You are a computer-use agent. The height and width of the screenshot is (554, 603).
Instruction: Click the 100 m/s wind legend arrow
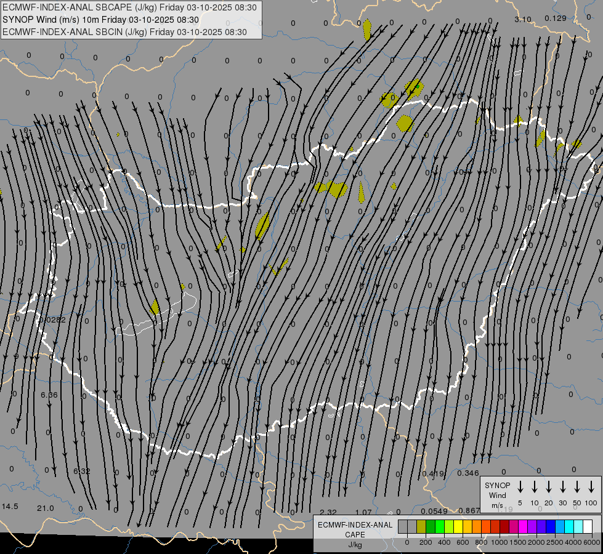click(x=591, y=487)
